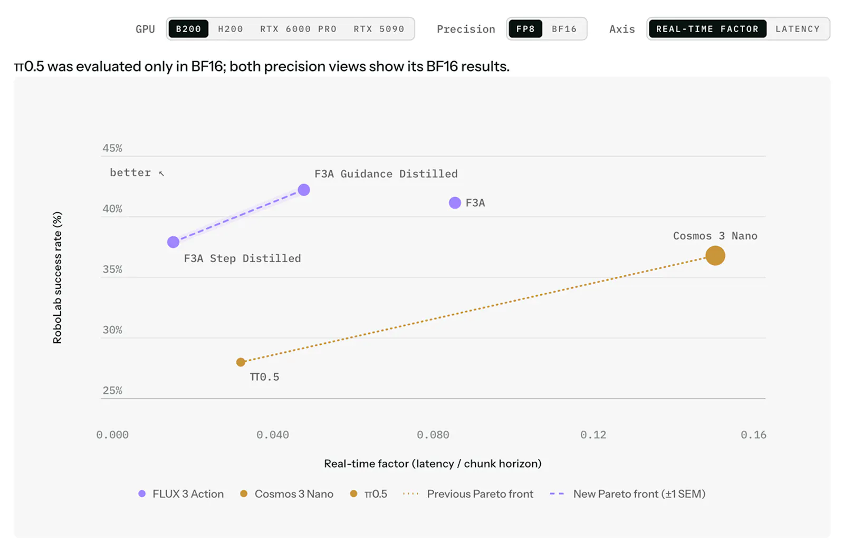
Task: Toggle Cosmos 3 Nano legend entry
Action: (x=286, y=494)
